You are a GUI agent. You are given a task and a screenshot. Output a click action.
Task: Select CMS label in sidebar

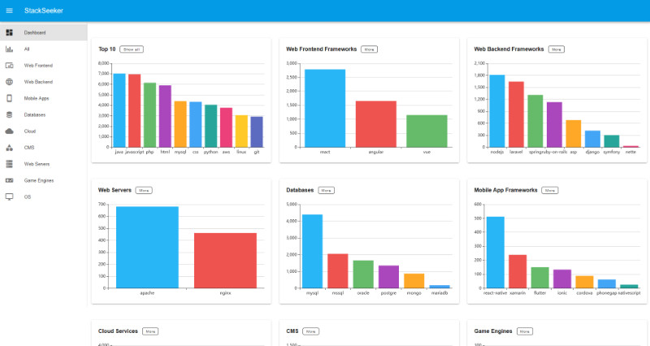(29, 148)
